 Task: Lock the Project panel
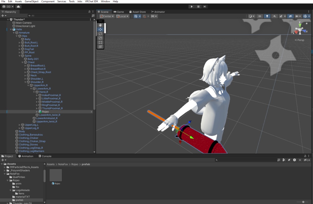[305, 156]
